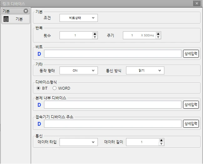Open the 통신 방식 dropdown showing 읽기
Screen dimensions: 203x165
(x=145, y=71)
